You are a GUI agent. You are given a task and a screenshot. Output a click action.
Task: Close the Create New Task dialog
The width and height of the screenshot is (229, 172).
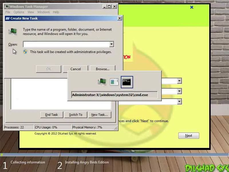pyautogui.click(x=119, y=18)
